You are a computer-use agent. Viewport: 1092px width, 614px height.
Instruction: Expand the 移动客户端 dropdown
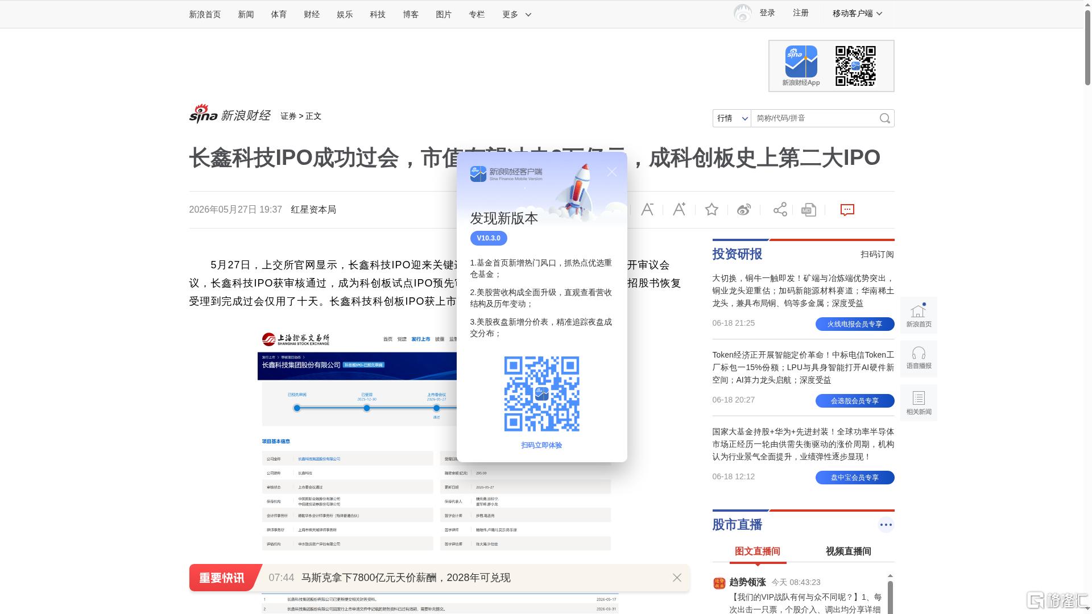857,13
